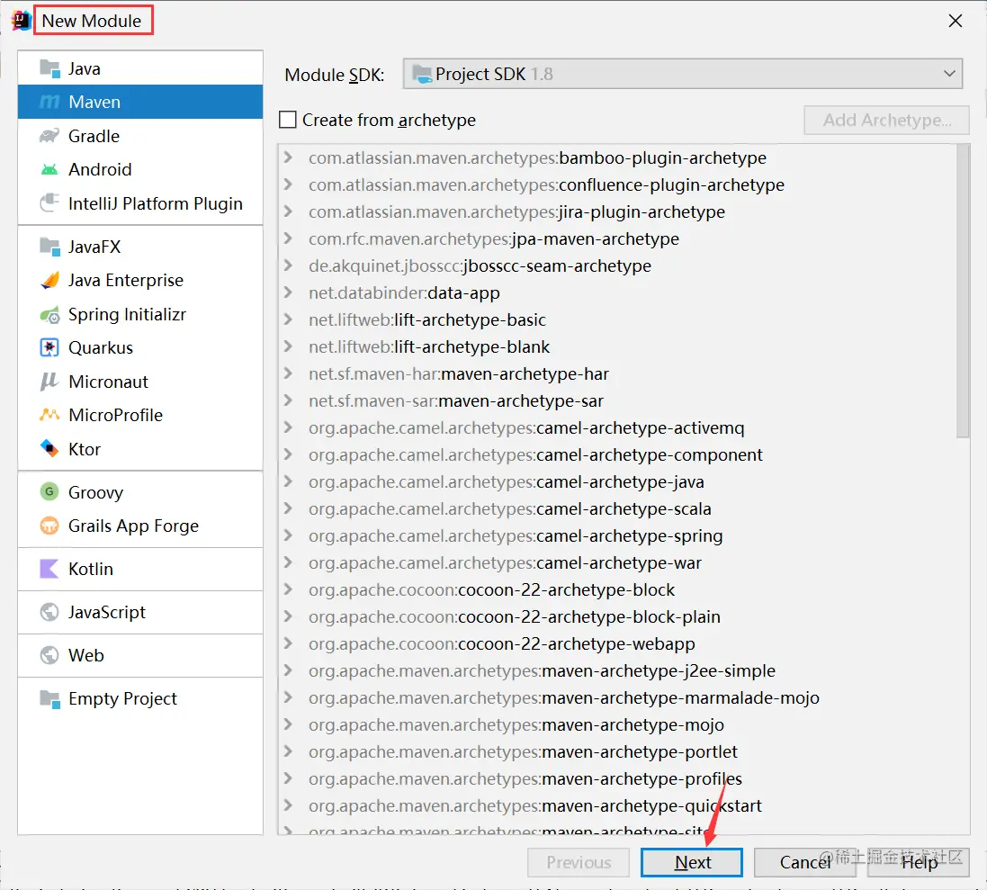This screenshot has width=987, height=890.
Task: Click the Next button
Action: 691,862
